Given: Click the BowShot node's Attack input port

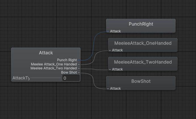Looking at the screenshot, I should (x=108, y=89).
